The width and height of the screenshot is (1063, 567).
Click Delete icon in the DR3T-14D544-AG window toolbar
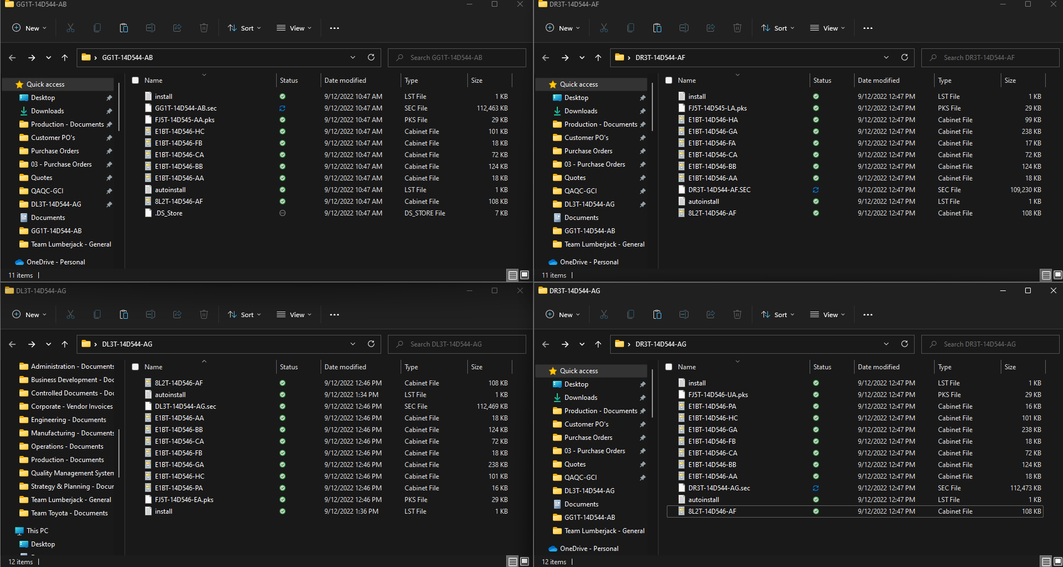point(737,315)
